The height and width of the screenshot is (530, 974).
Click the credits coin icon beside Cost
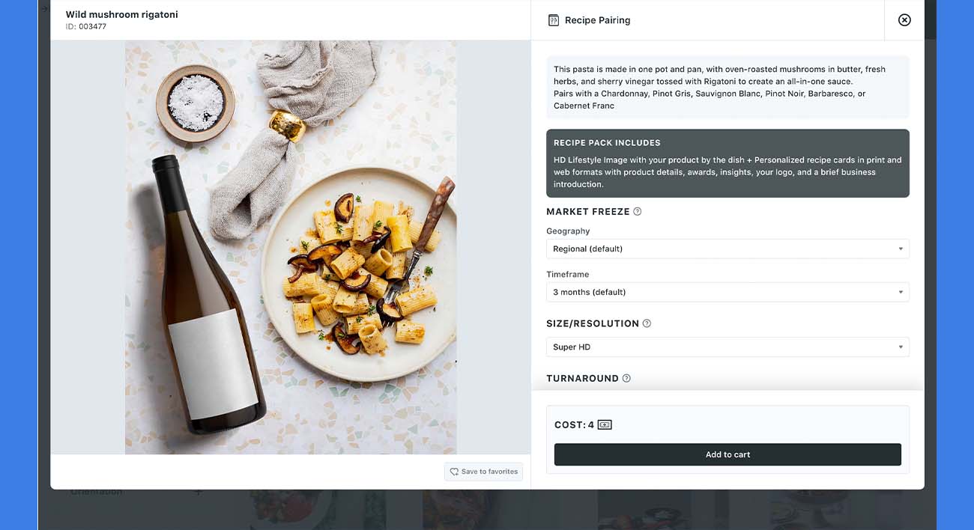604,424
